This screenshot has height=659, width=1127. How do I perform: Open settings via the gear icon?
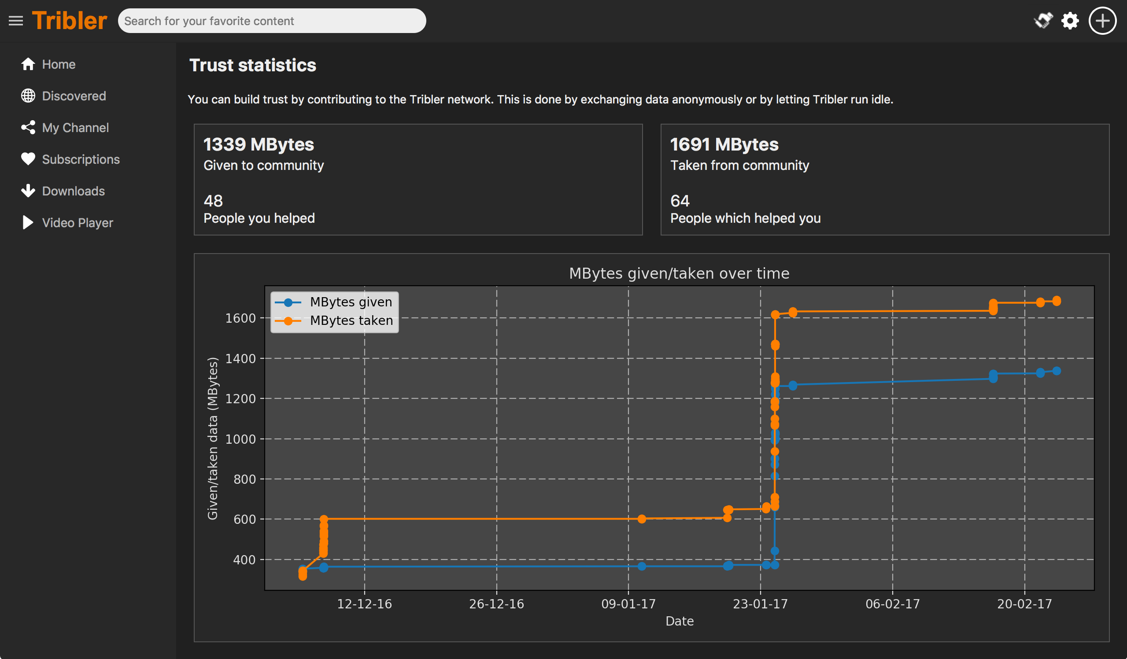1070,21
